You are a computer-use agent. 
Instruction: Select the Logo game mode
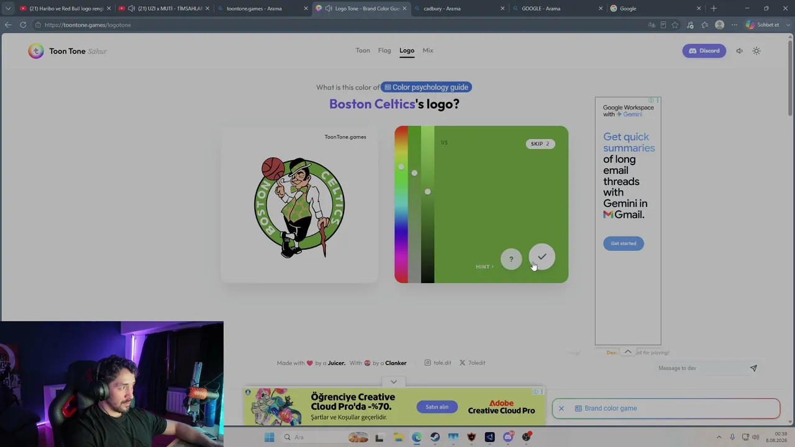pyautogui.click(x=407, y=50)
